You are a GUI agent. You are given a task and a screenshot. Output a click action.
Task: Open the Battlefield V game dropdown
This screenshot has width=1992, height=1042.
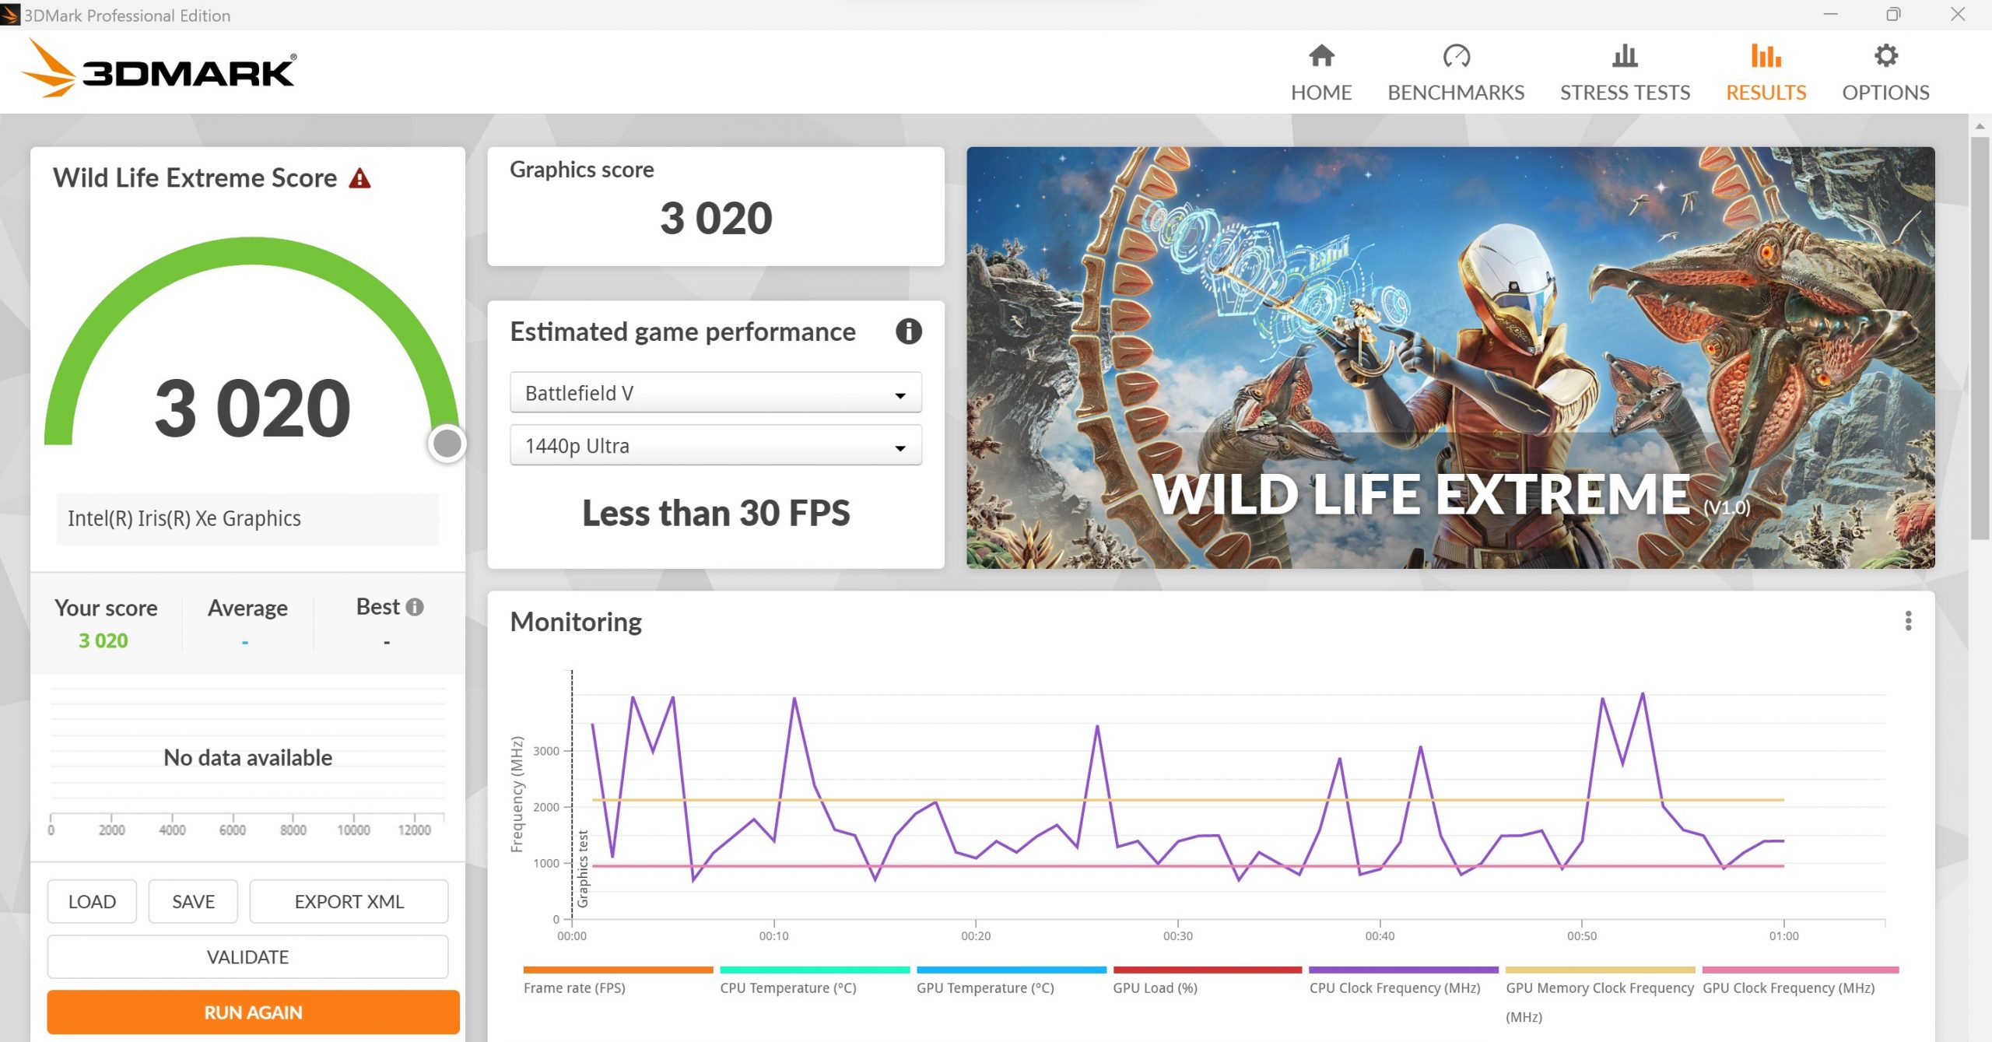(715, 393)
